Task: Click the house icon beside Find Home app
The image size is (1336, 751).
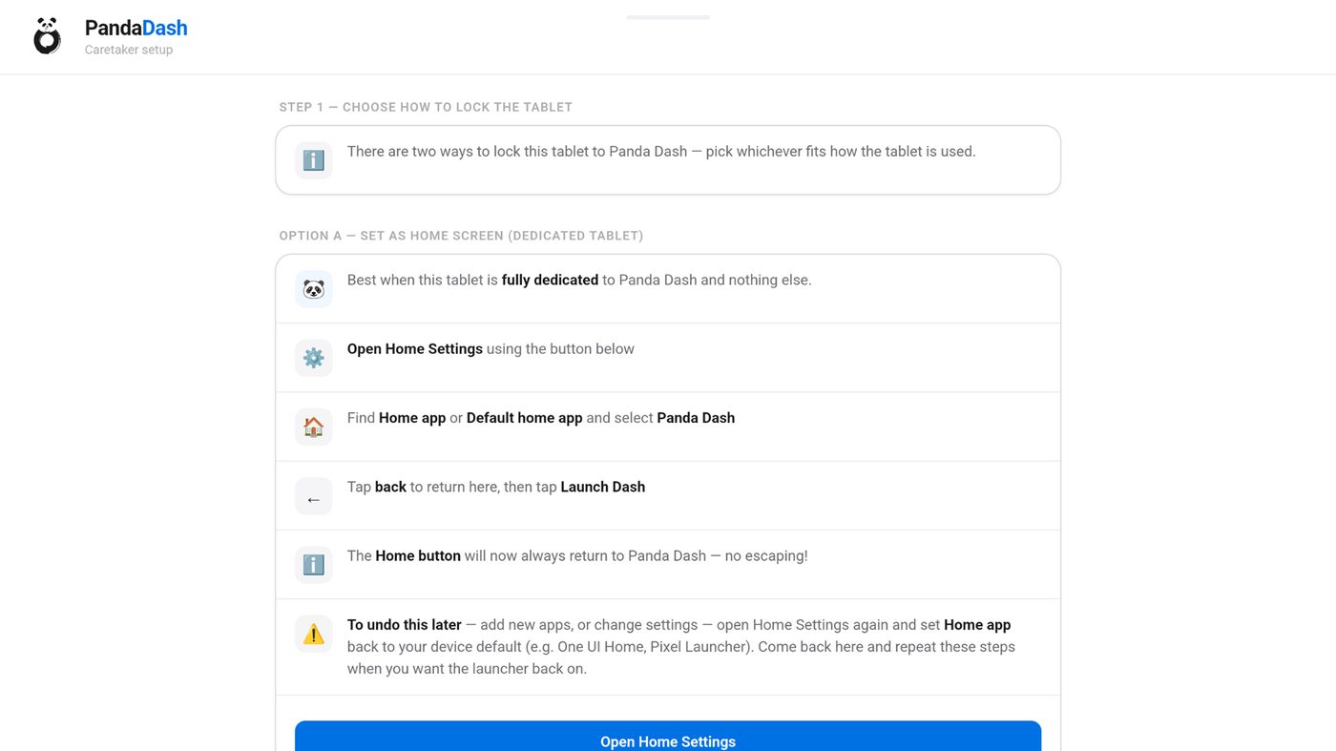Action: [x=314, y=427]
